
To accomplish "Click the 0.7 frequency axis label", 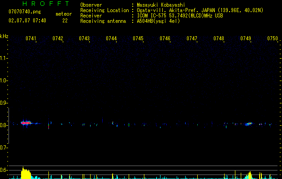I will tap(4, 148).
